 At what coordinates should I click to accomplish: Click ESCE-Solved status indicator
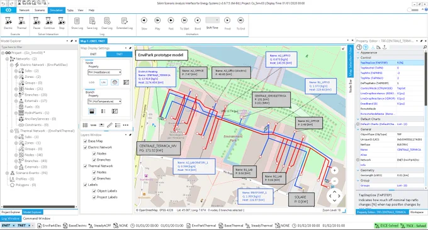click(x=387, y=226)
